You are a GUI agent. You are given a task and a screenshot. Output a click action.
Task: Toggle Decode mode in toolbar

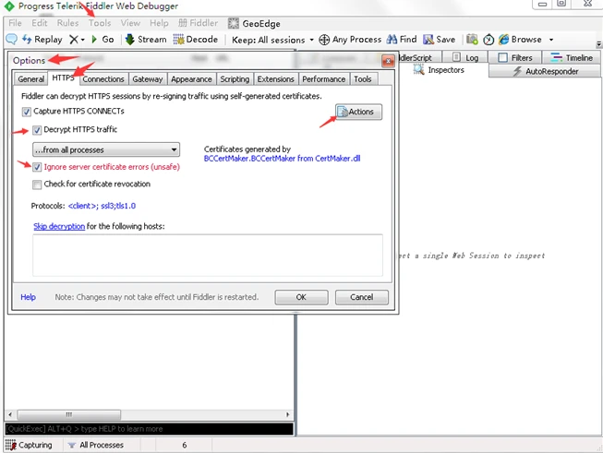[196, 39]
